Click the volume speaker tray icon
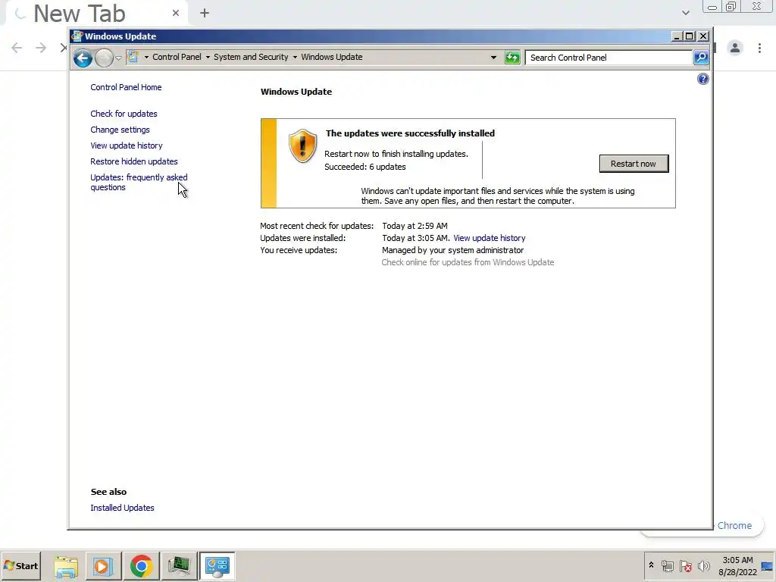Viewport: 776px width, 582px height. (703, 566)
